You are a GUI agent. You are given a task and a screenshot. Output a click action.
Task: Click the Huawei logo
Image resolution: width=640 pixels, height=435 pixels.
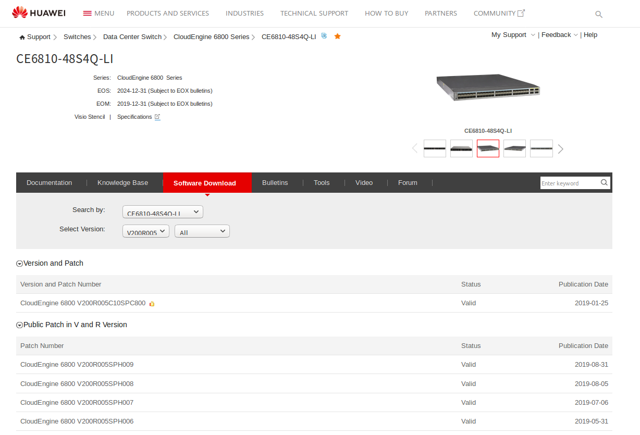tap(39, 13)
